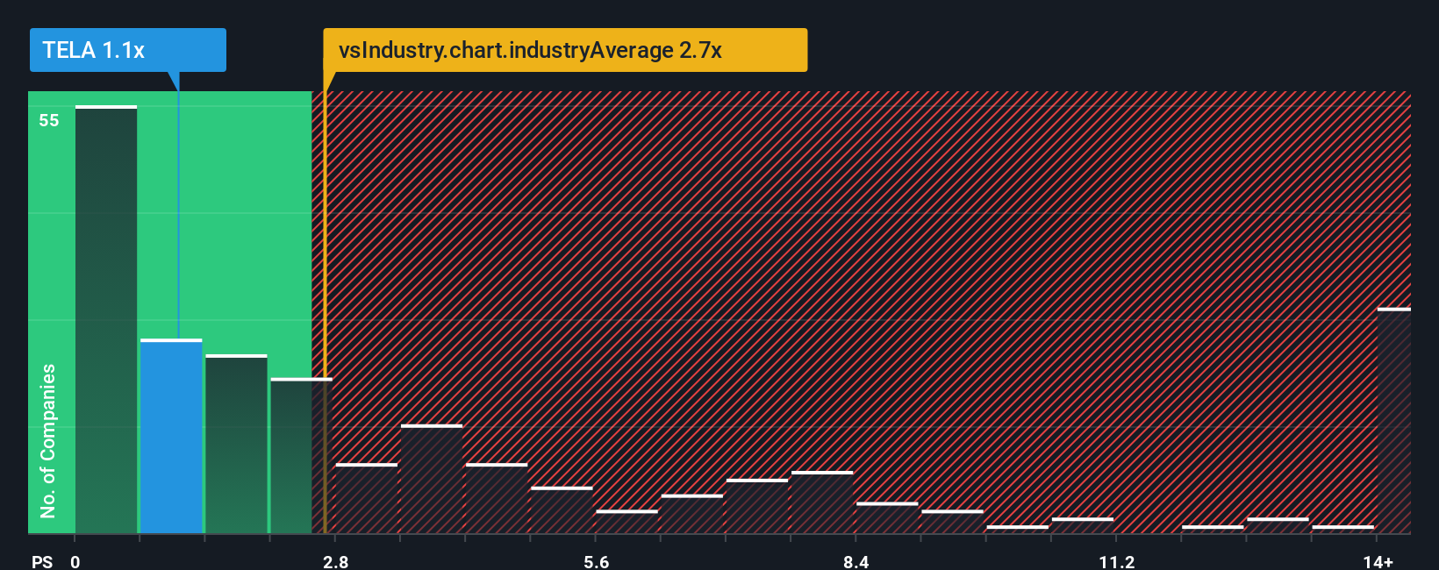The image size is (1439, 570).
Task: Click the x-axis label 0
Action: (75, 561)
